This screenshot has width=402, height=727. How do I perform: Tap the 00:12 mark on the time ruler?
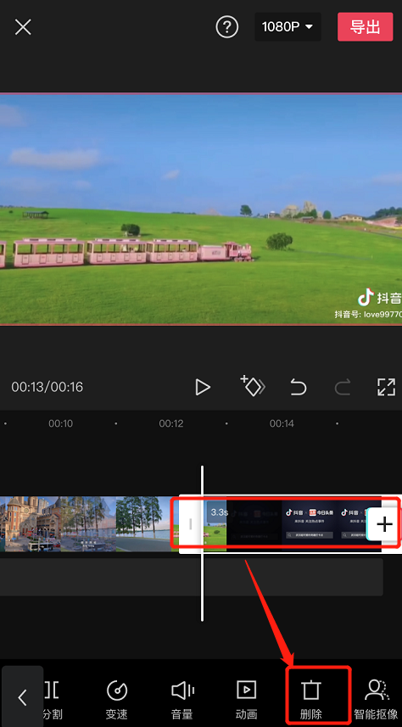pos(171,424)
